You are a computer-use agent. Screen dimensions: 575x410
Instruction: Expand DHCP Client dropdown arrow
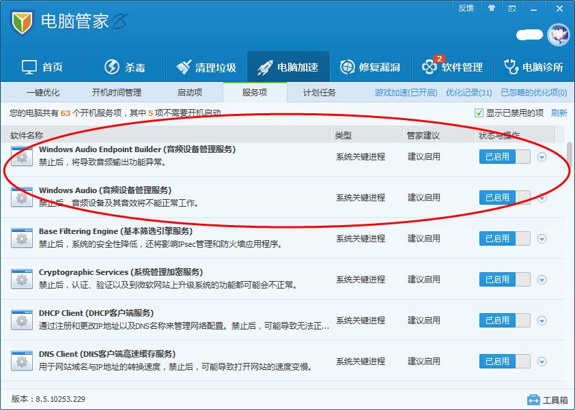(542, 321)
